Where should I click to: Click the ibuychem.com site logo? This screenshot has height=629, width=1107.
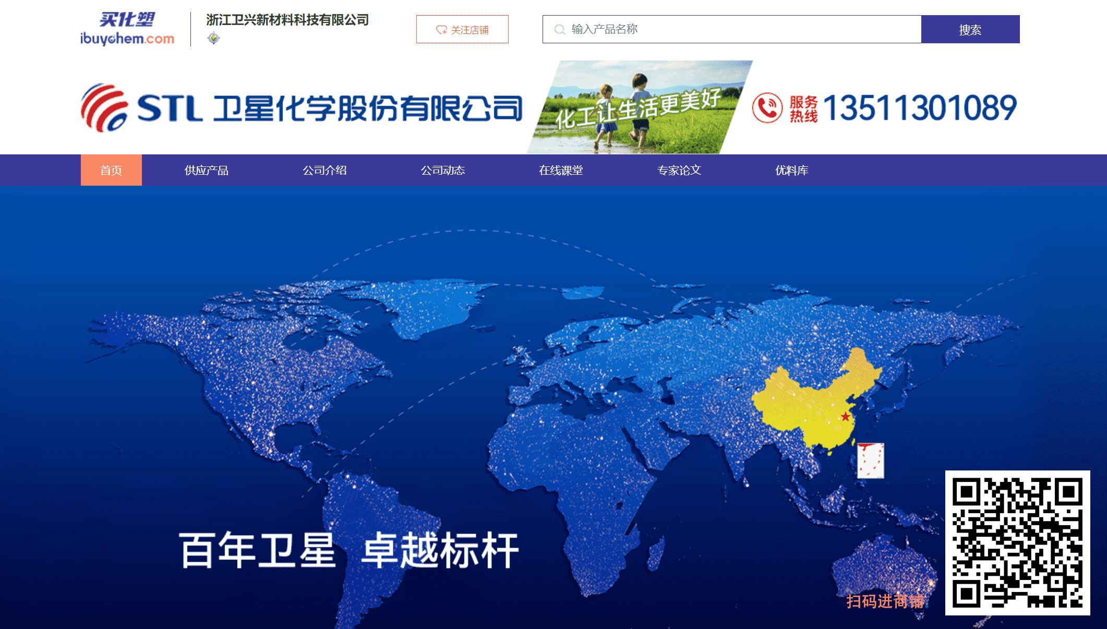[127, 29]
